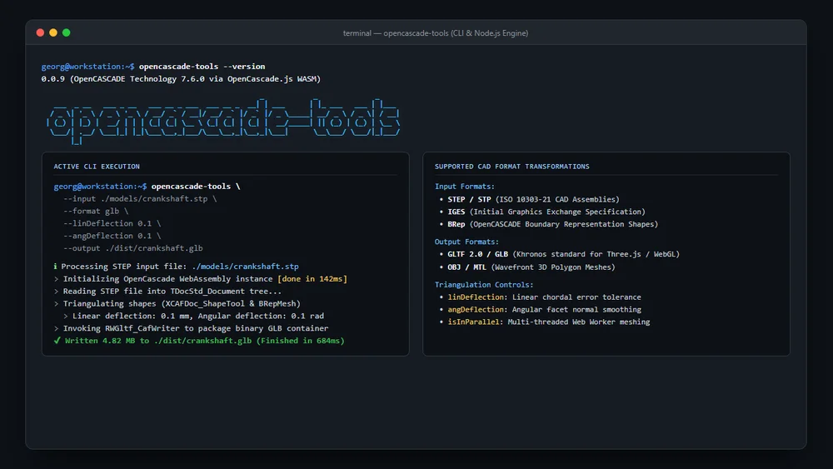Click the './models/crankshaft.stp' path in the processing line
Screen dimensions: 833x469
click(245, 266)
